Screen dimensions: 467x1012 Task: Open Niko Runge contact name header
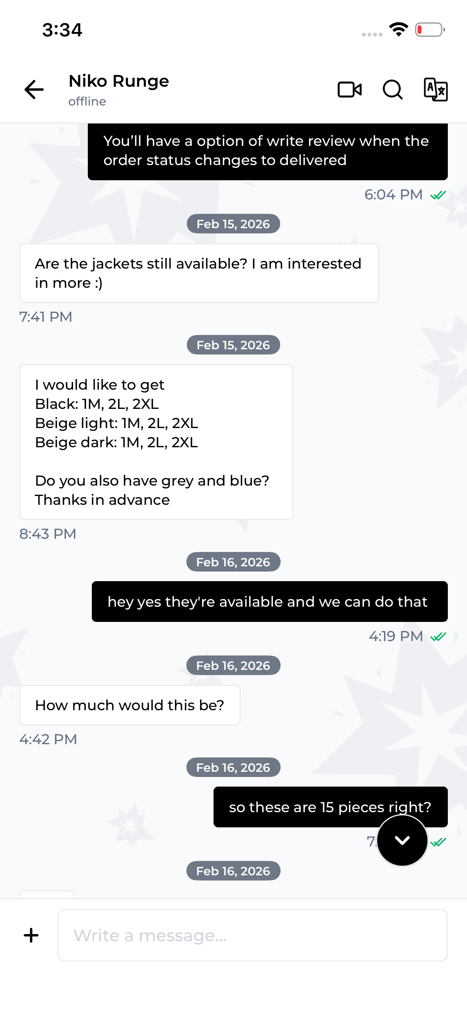tap(119, 81)
